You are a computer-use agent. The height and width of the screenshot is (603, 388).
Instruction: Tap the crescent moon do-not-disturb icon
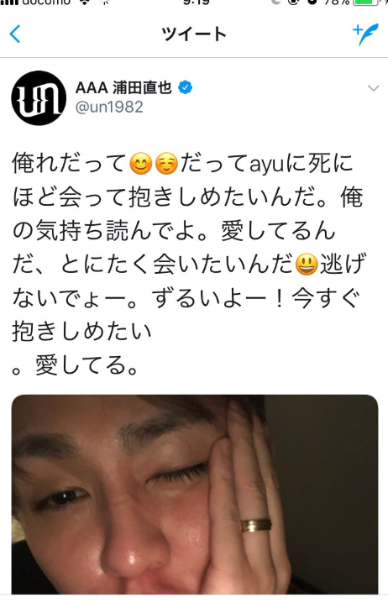coord(275,2)
